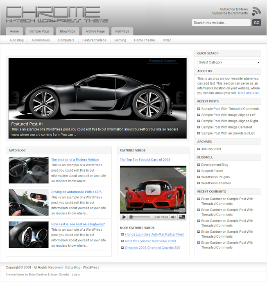Open Sample Post With Image Aligned Right
This screenshot has height=282, width=267.
[229, 121]
